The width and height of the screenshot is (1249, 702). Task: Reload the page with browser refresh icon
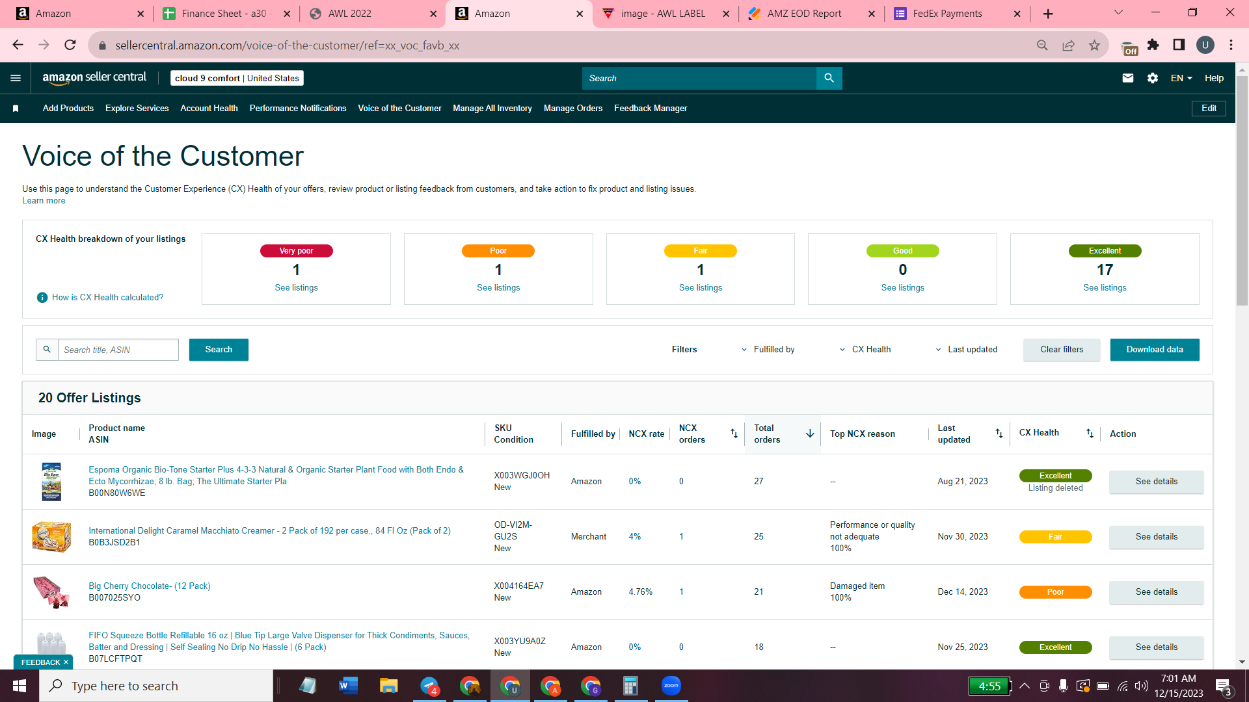pyautogui.click(x=70, y=45)
